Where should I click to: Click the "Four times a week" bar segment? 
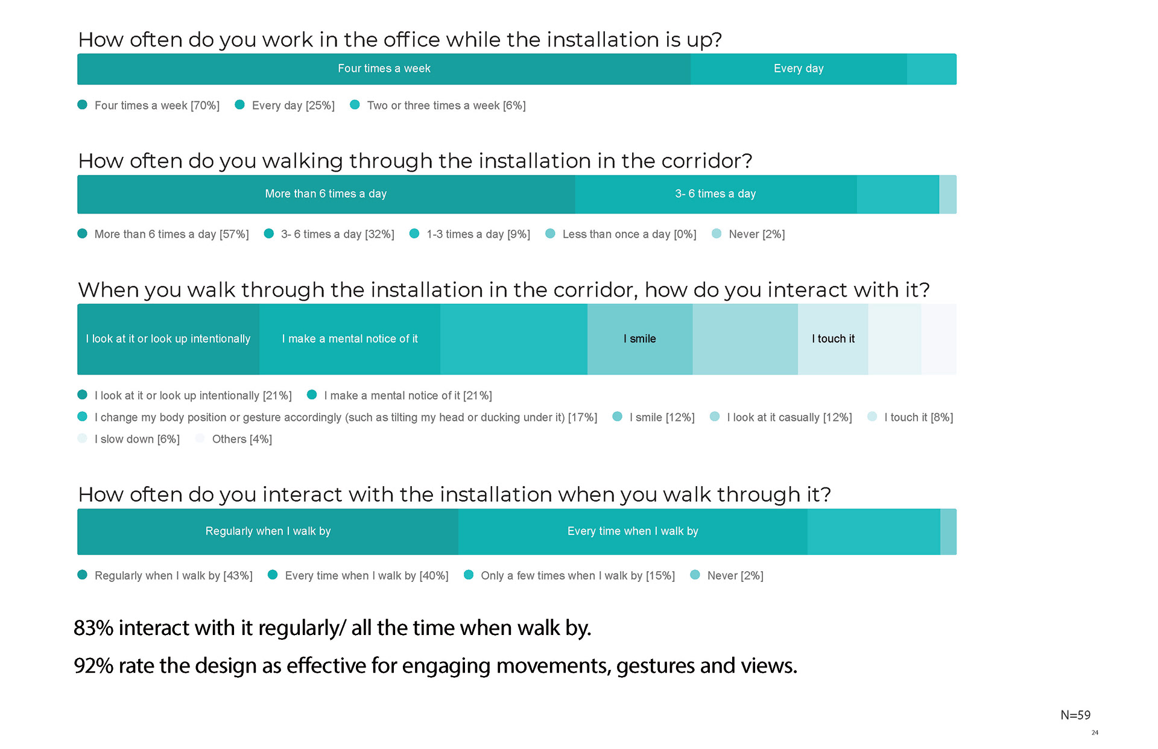pos(384,69)
